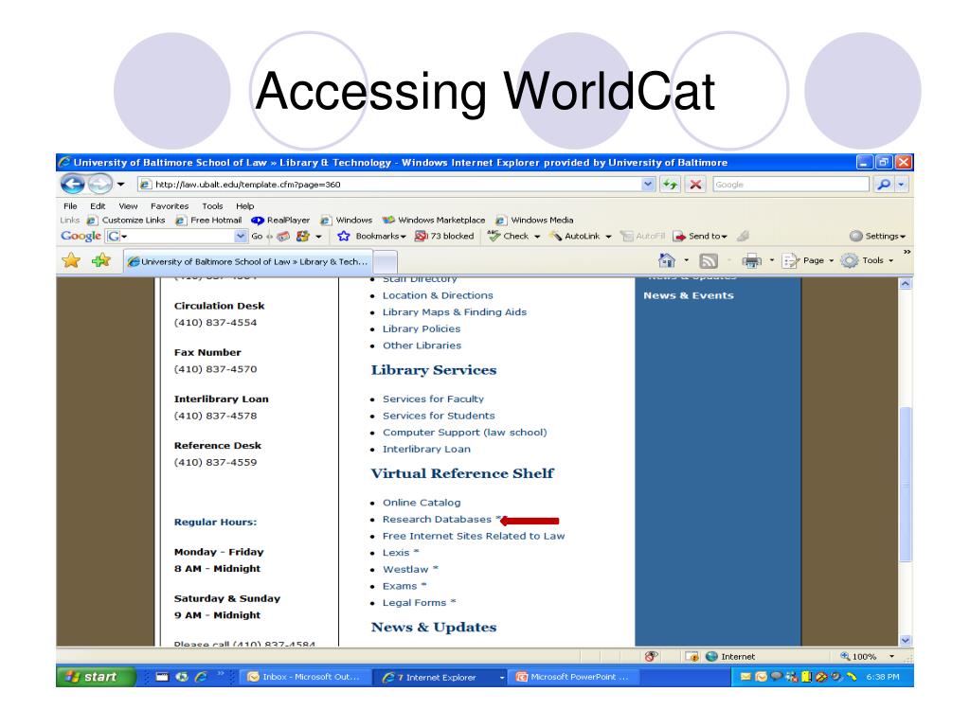
Task: Click the browser Forward arrow button
Action: (x=99, y=184)
